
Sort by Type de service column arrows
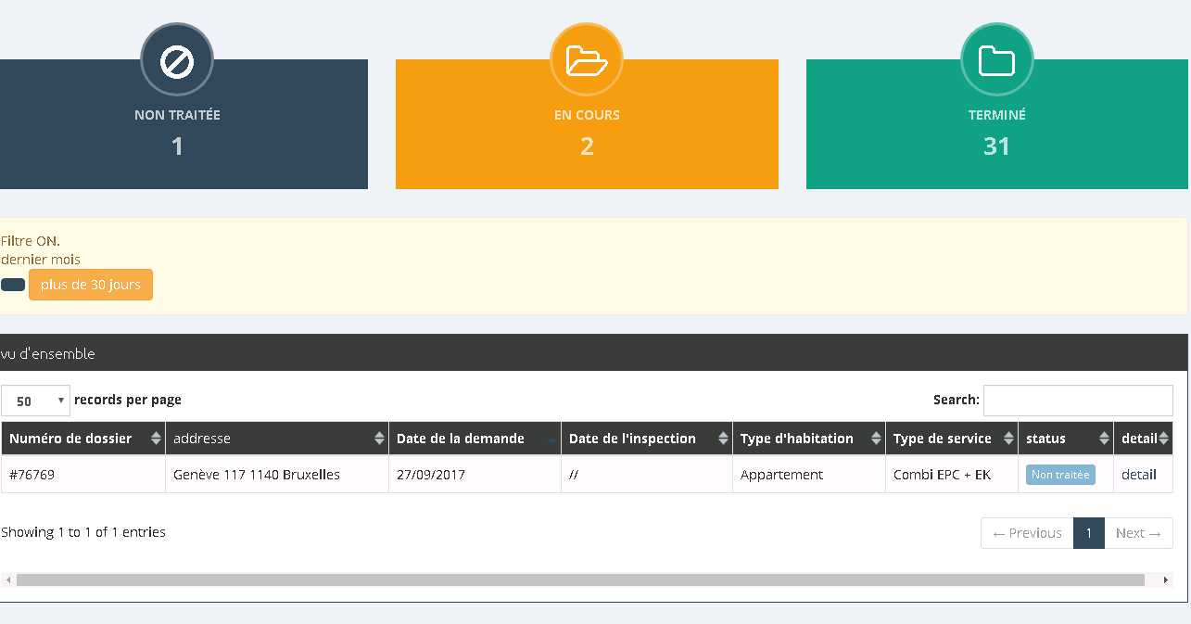click(x=1007, y=439)
